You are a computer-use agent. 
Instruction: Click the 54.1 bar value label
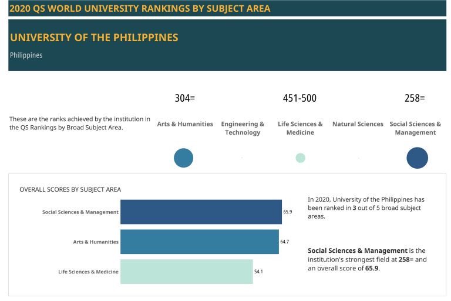tap(258, 272)
